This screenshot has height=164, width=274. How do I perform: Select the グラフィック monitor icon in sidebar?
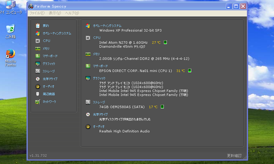click(x=37, y=63)
